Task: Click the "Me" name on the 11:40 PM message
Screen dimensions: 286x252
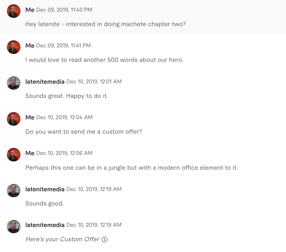Action: pos(30,10)
